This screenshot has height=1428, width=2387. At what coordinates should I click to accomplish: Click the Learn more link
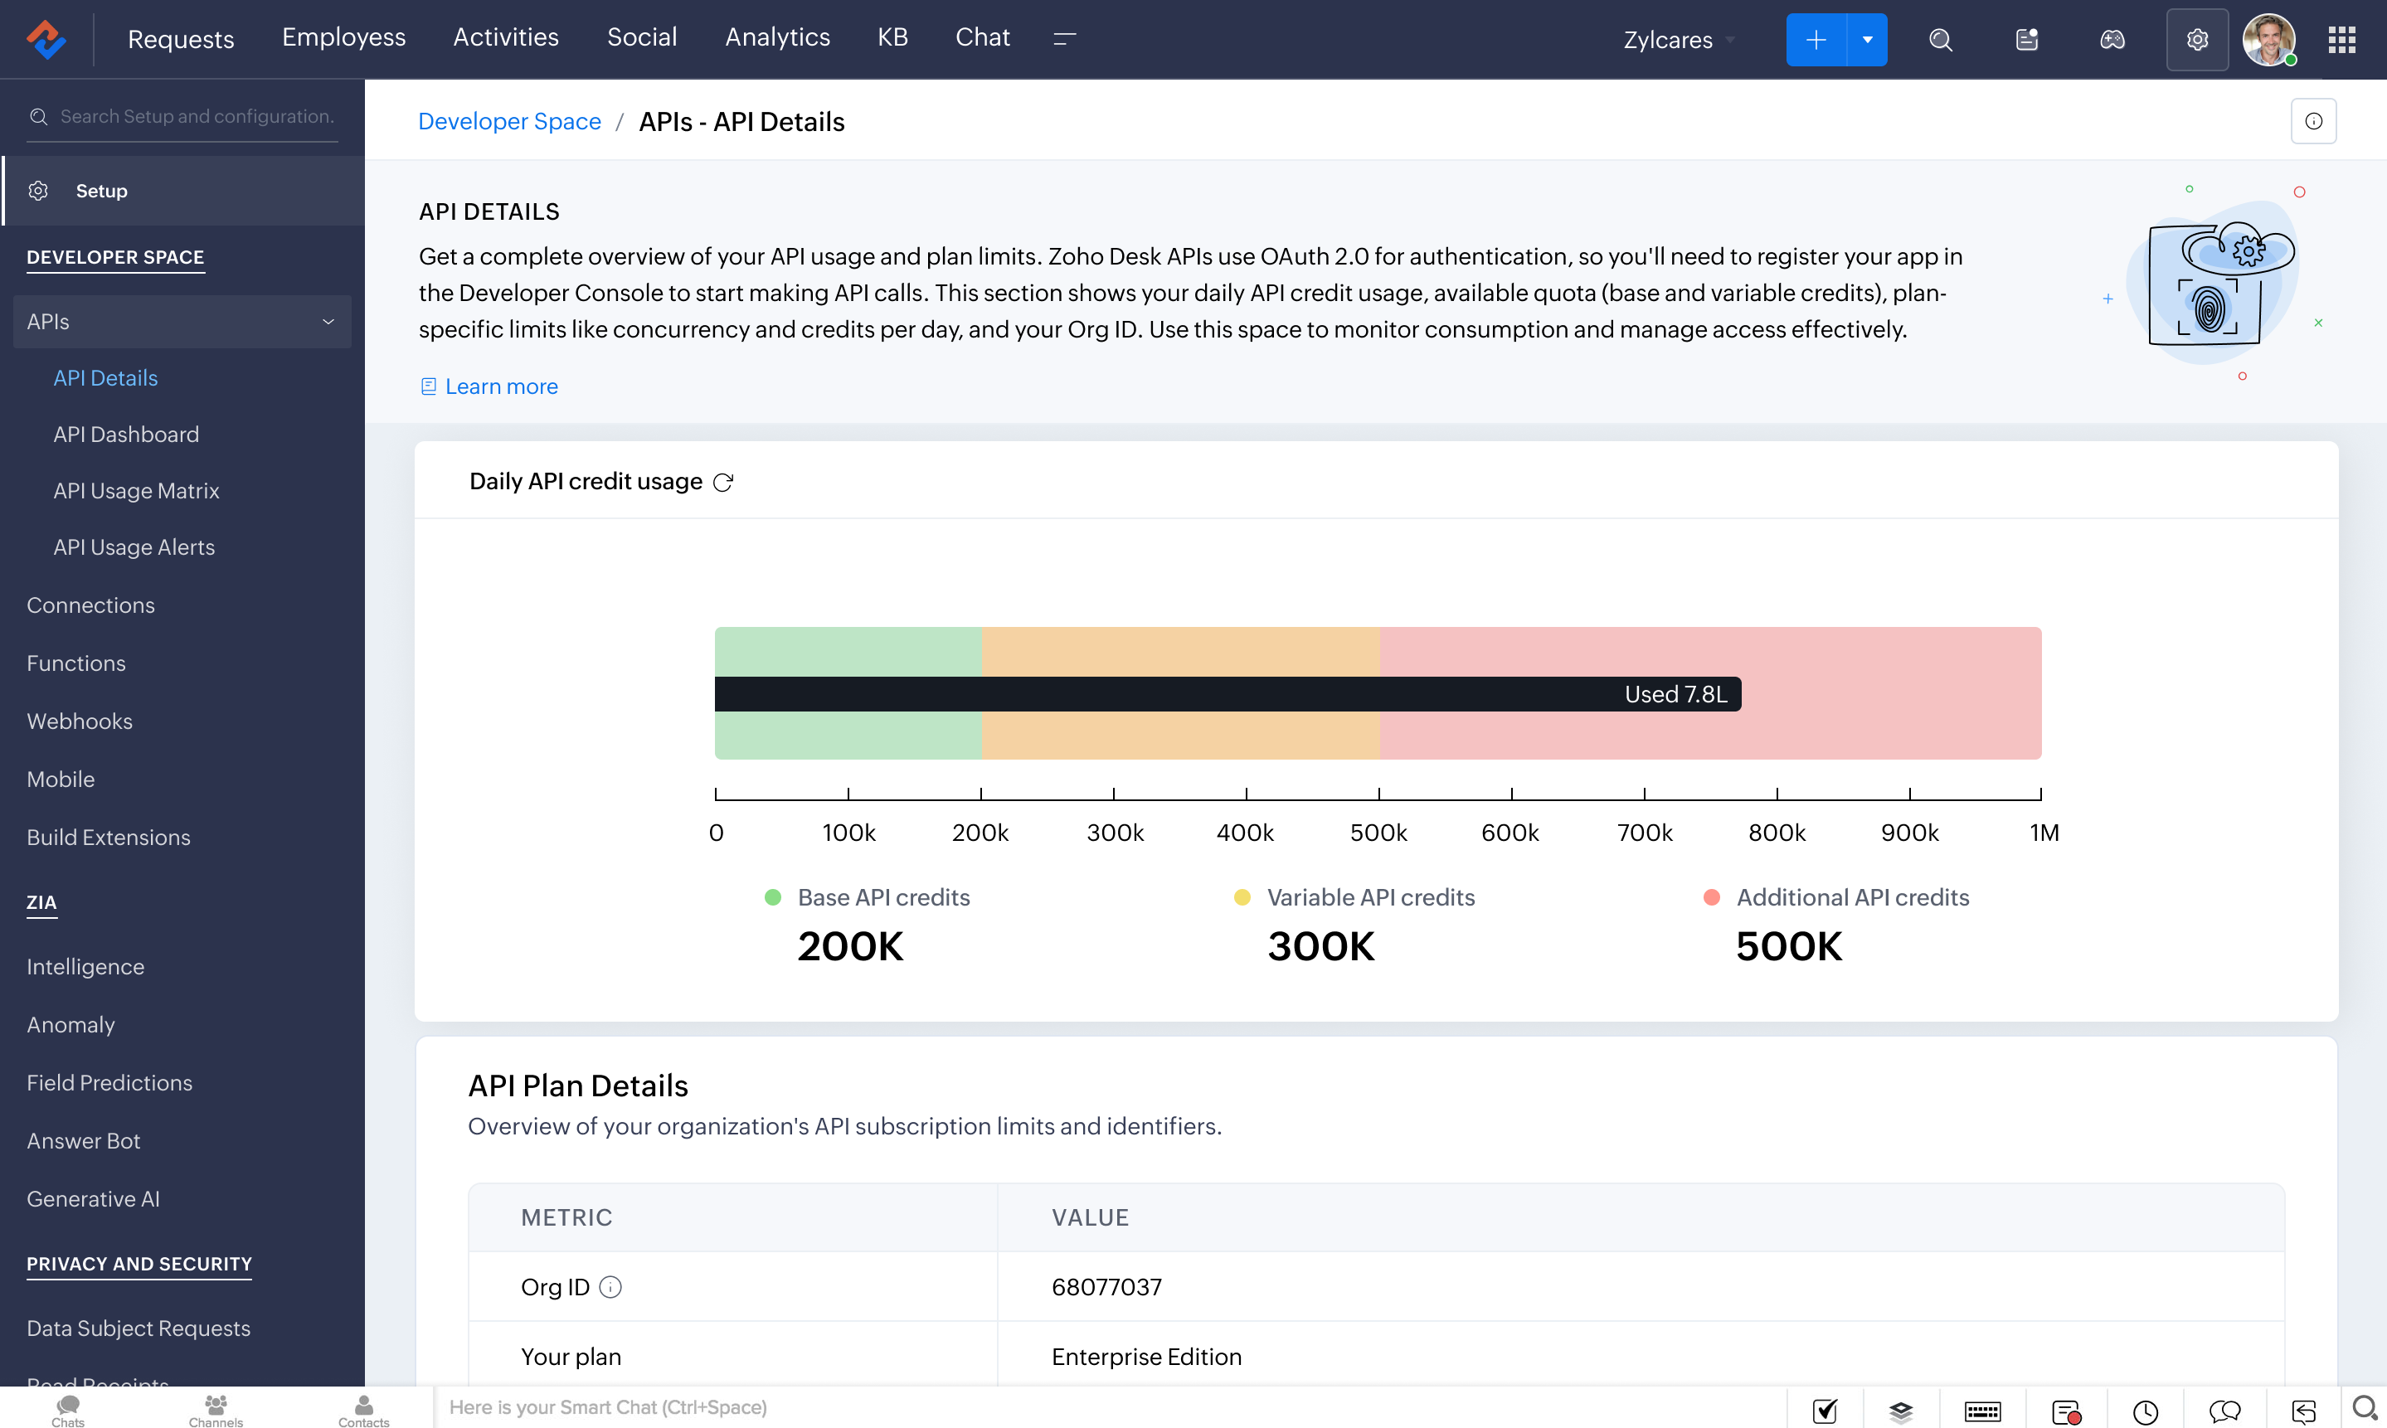(x=500, y=386)
